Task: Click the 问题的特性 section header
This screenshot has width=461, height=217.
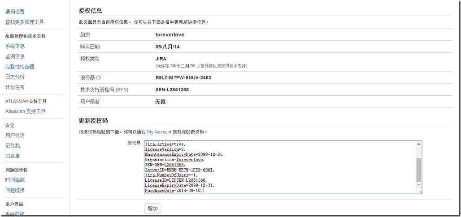Action: point(17,170)
